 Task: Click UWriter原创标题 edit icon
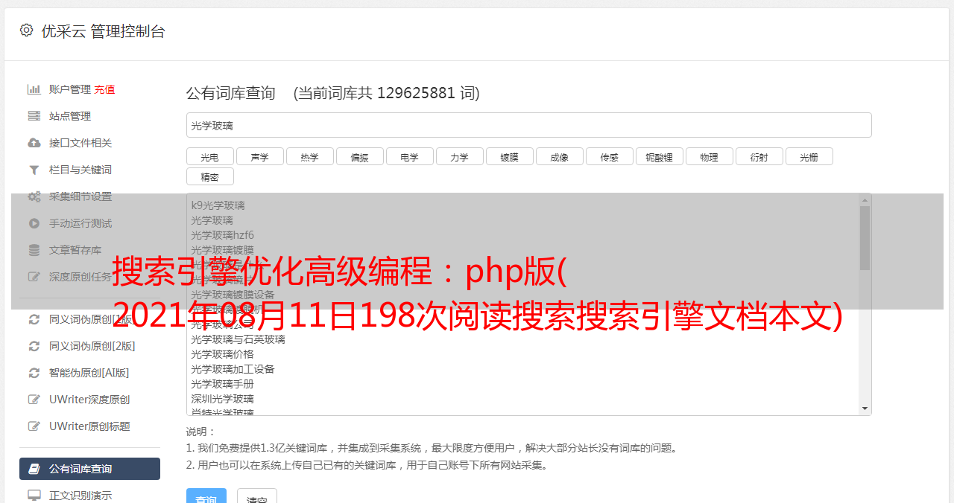pyautogui.click(x=34, y=426)
